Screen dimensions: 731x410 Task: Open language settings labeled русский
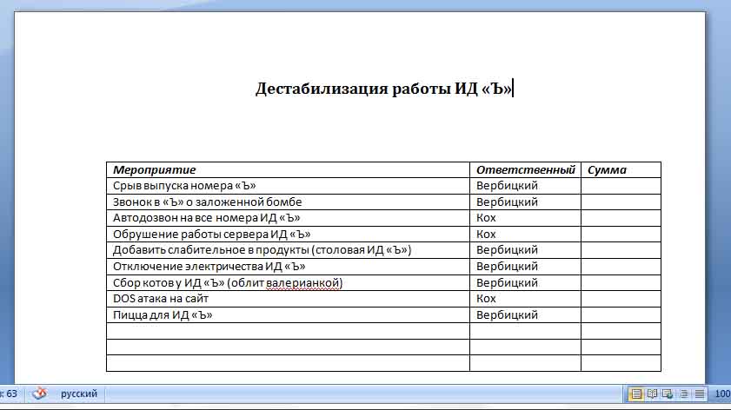pos(79,393)
